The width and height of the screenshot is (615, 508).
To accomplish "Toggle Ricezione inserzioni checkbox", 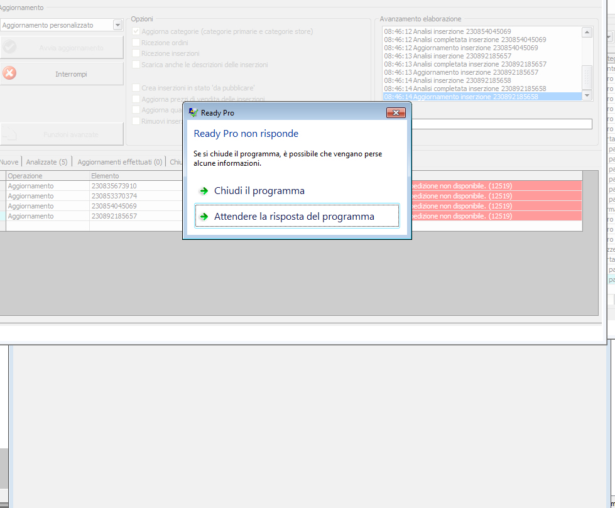I will click(x=136, y=53).
